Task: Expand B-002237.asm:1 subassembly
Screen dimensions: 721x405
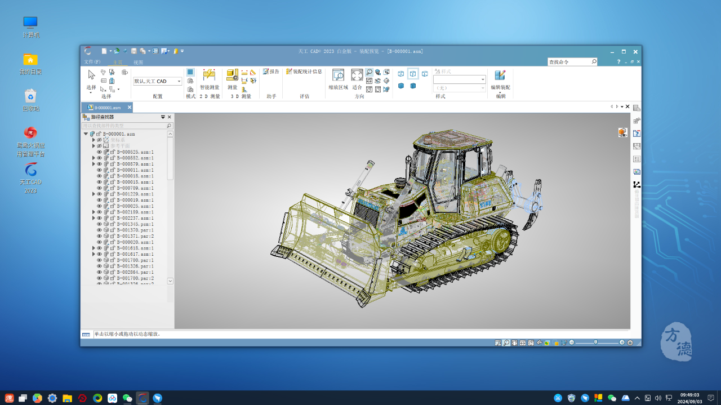Action: click(94, 218)
